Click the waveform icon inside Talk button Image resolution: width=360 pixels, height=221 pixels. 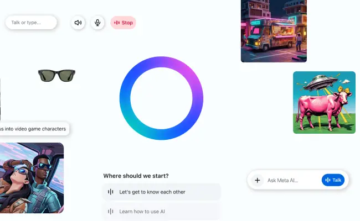pos(328,180)
